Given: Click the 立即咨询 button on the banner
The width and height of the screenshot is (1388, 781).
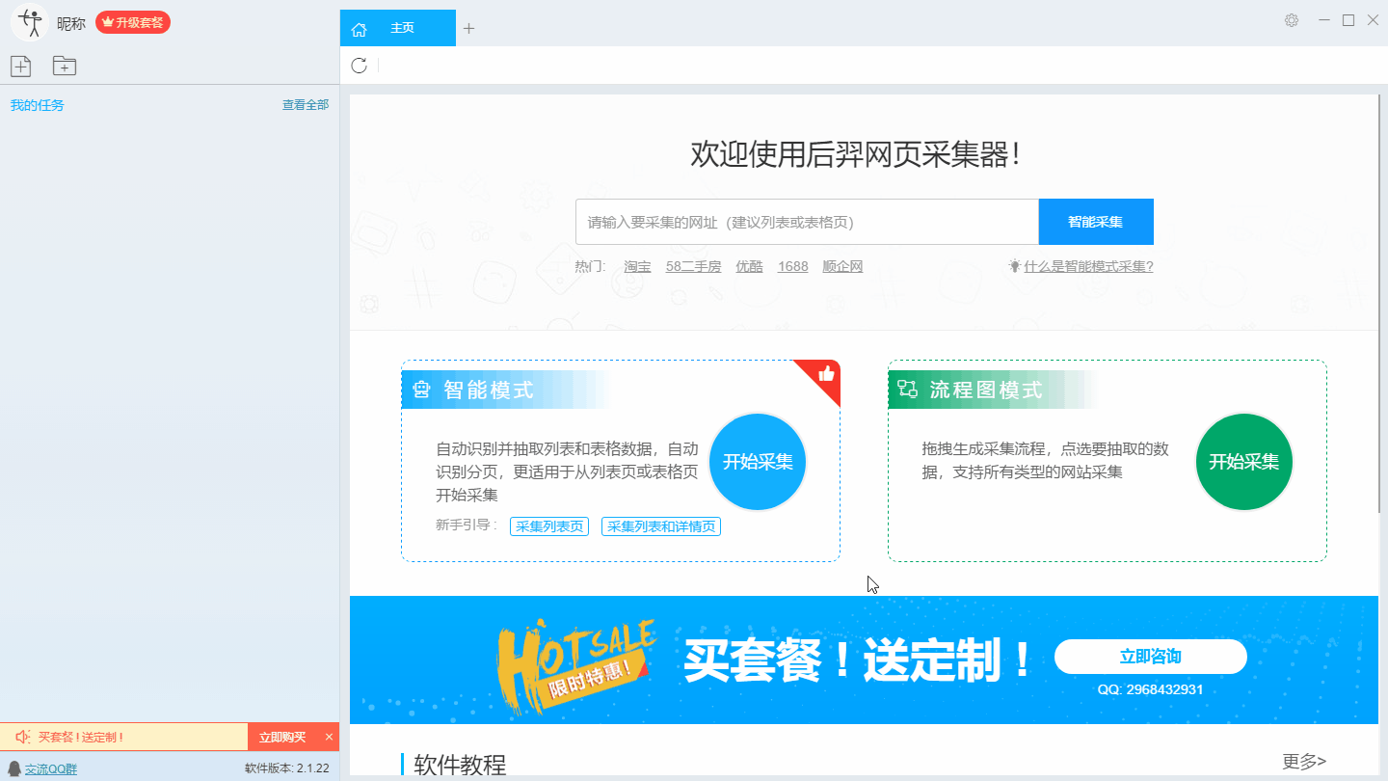Looking at the screenshot, I should 1151,656.
